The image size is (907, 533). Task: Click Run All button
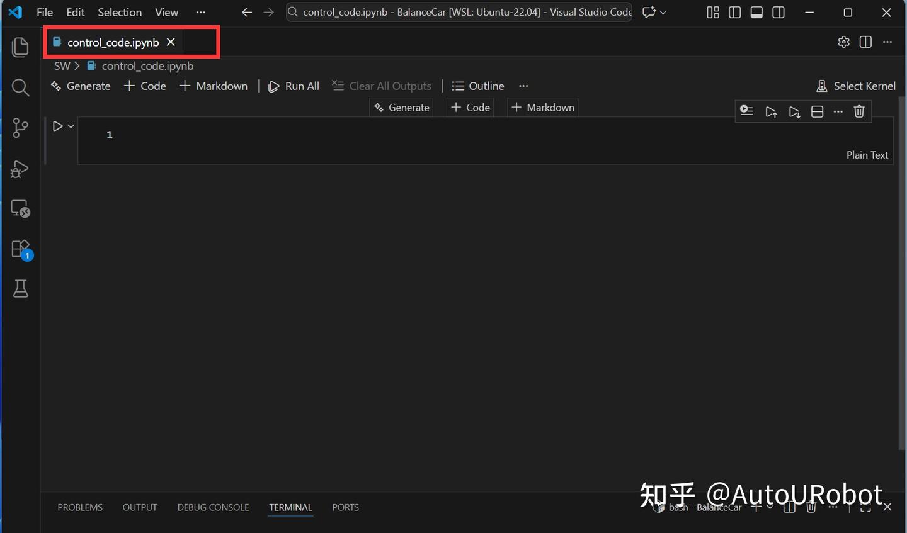(x=294, y=86)
